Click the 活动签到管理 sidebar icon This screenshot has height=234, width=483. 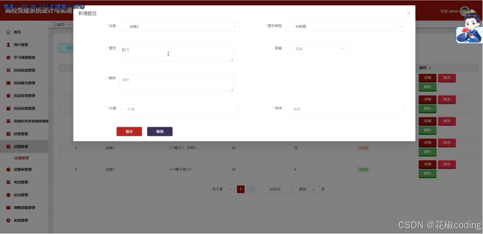8,96
